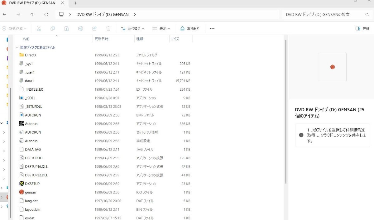374x220 pixels.
Task: Click the PC monitor icon in address bar
Action: click(x=61, y=15)
